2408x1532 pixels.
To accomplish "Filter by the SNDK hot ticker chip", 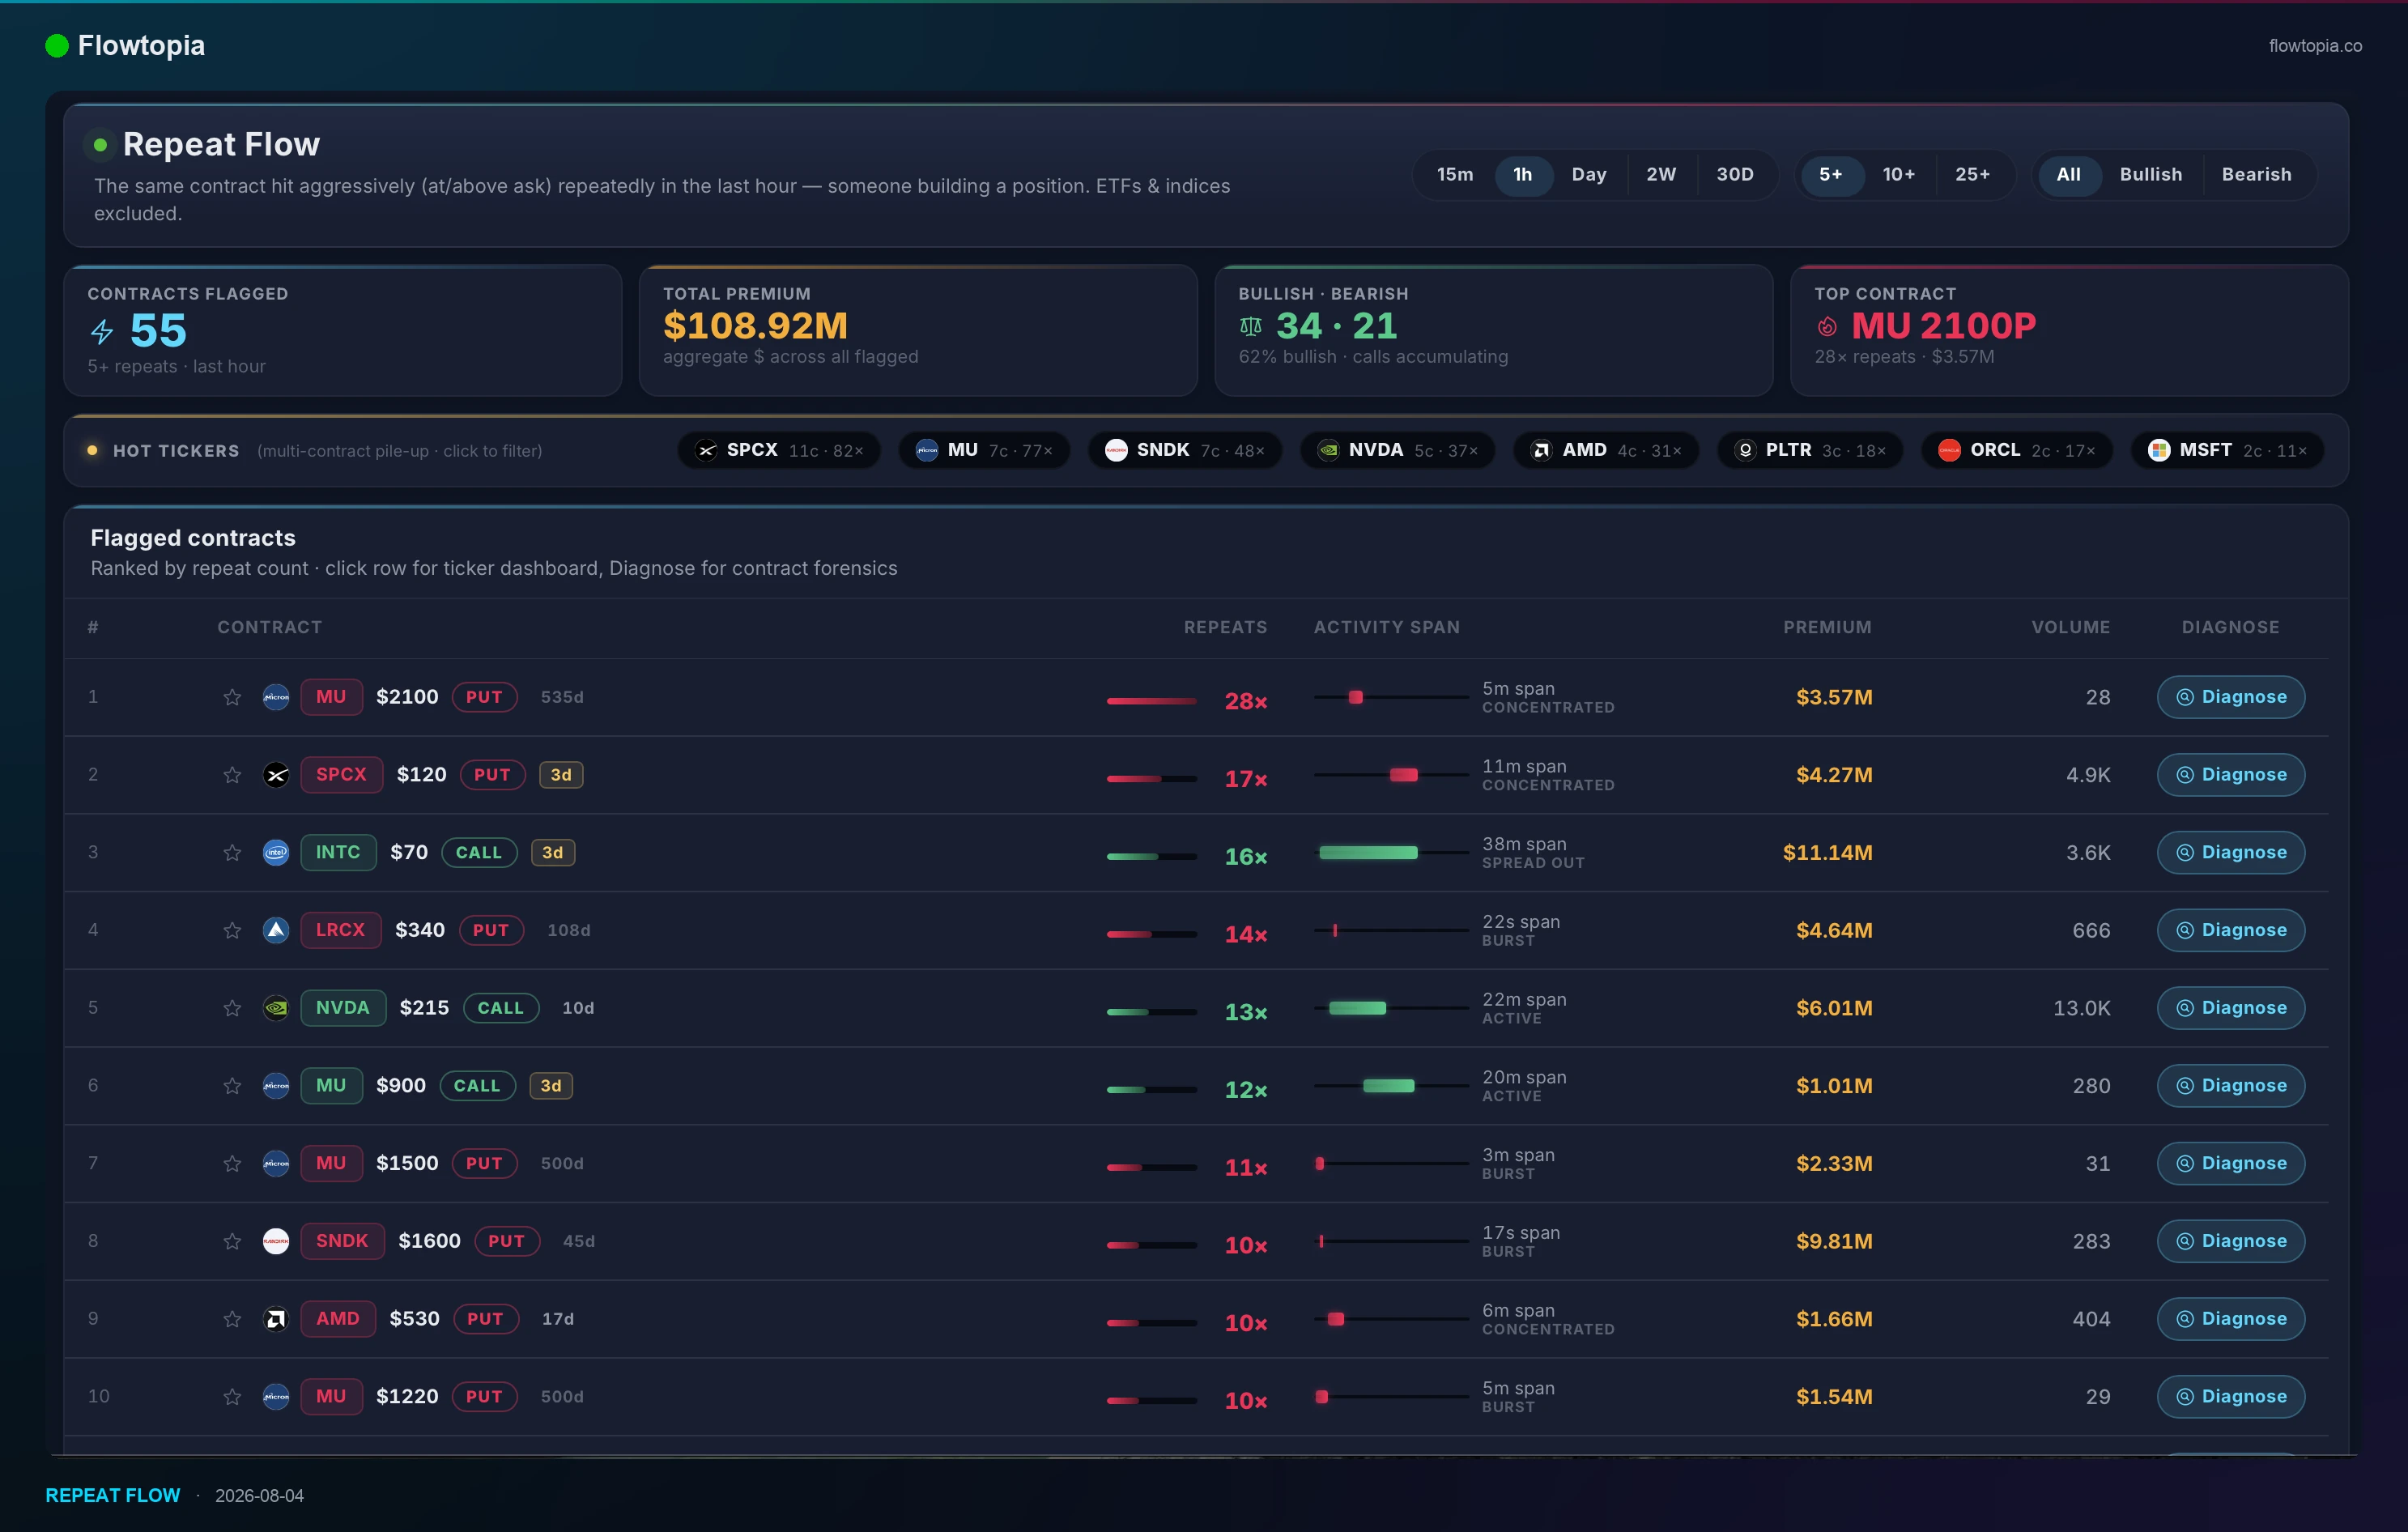I will (1185, 451).
